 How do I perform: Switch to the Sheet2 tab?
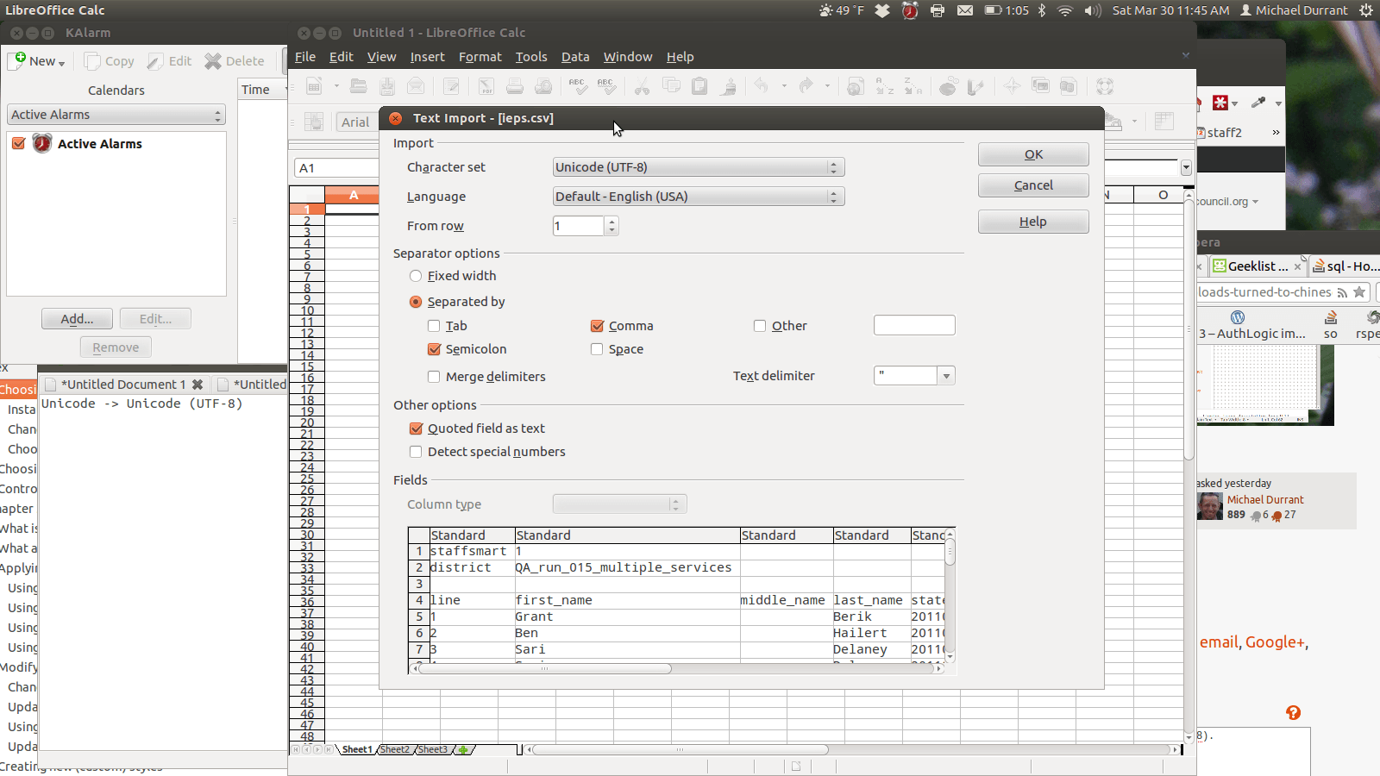395,749
